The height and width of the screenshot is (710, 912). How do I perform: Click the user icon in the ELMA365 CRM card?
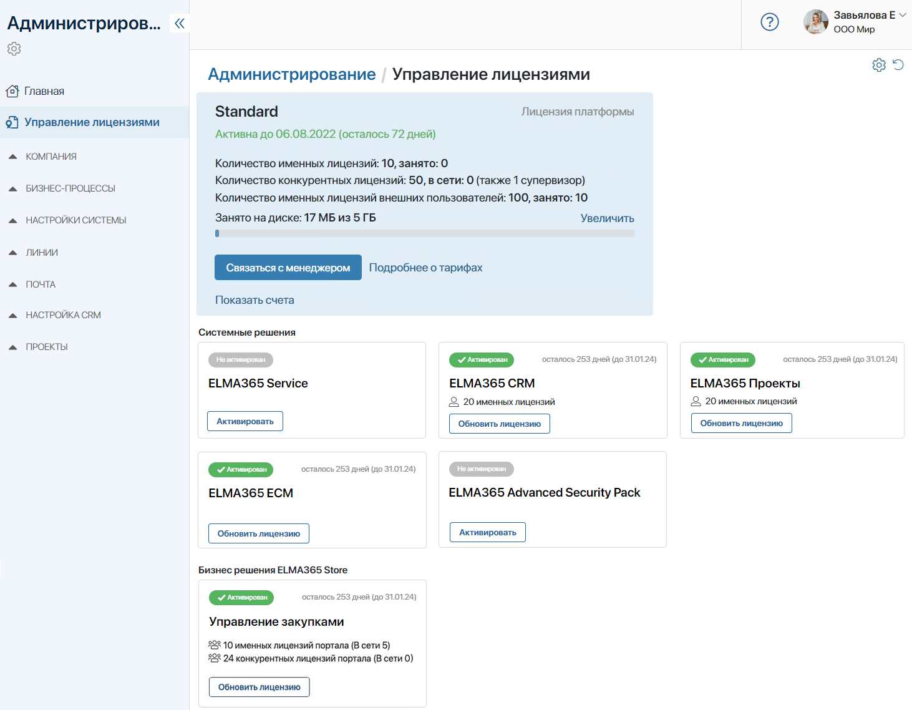click(x=454, y=402)
